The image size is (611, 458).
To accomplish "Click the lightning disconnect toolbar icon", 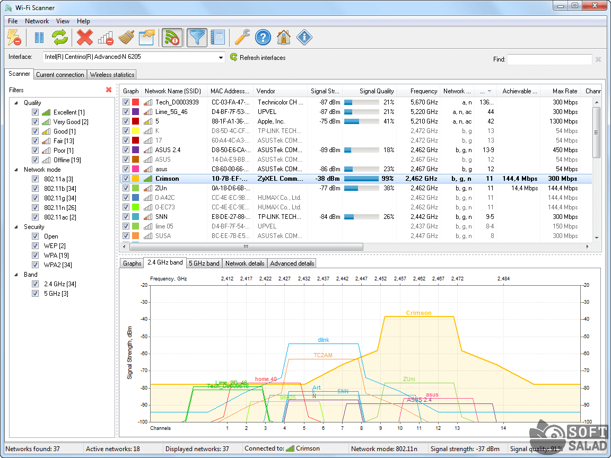I will point(14,38).
